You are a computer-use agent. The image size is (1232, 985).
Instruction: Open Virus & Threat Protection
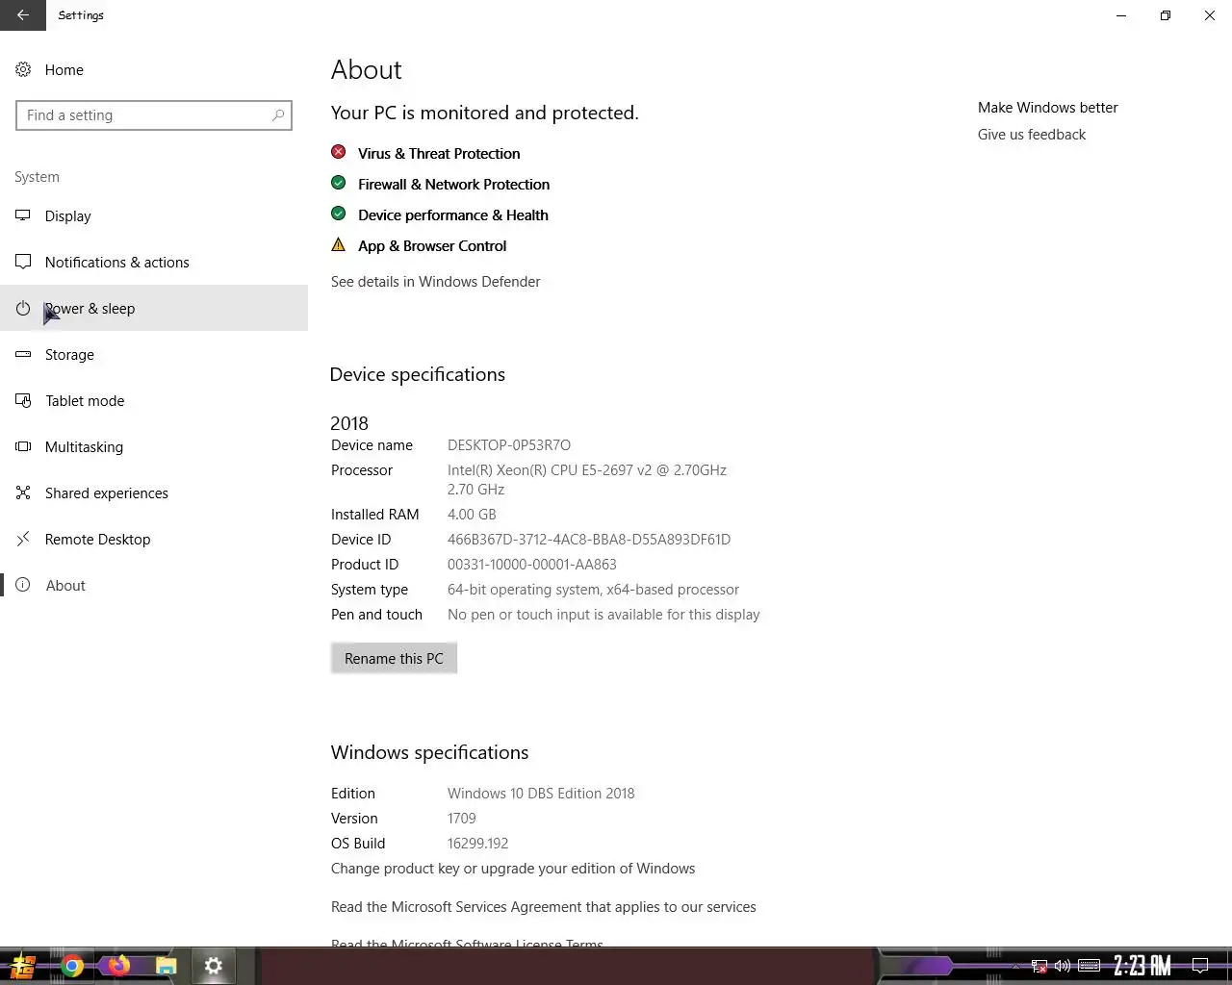tap(439, 154)
